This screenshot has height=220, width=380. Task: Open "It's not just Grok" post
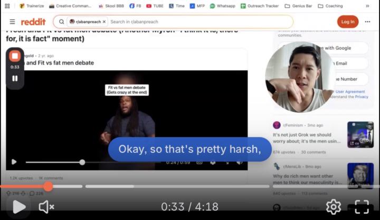(307, 138)
